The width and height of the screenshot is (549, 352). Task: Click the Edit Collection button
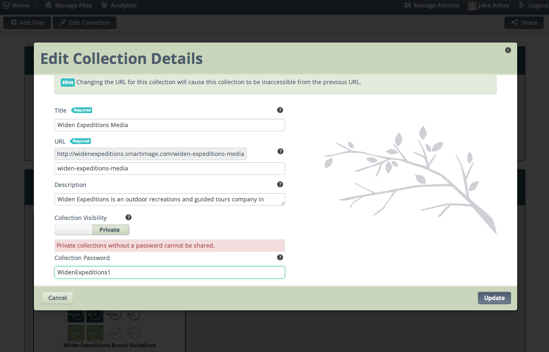(85, 23)
